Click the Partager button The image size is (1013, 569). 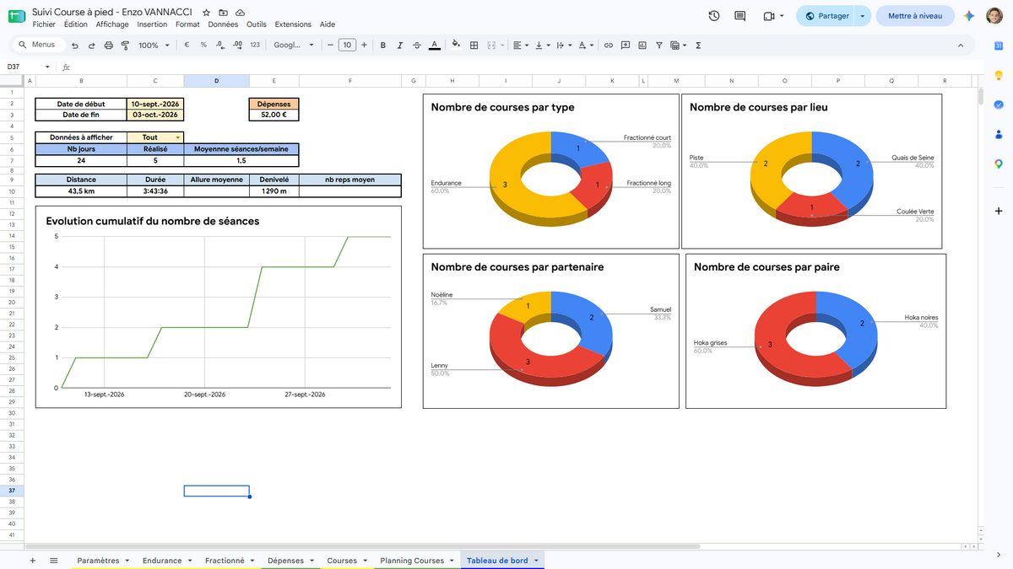[x=826, y=16]
